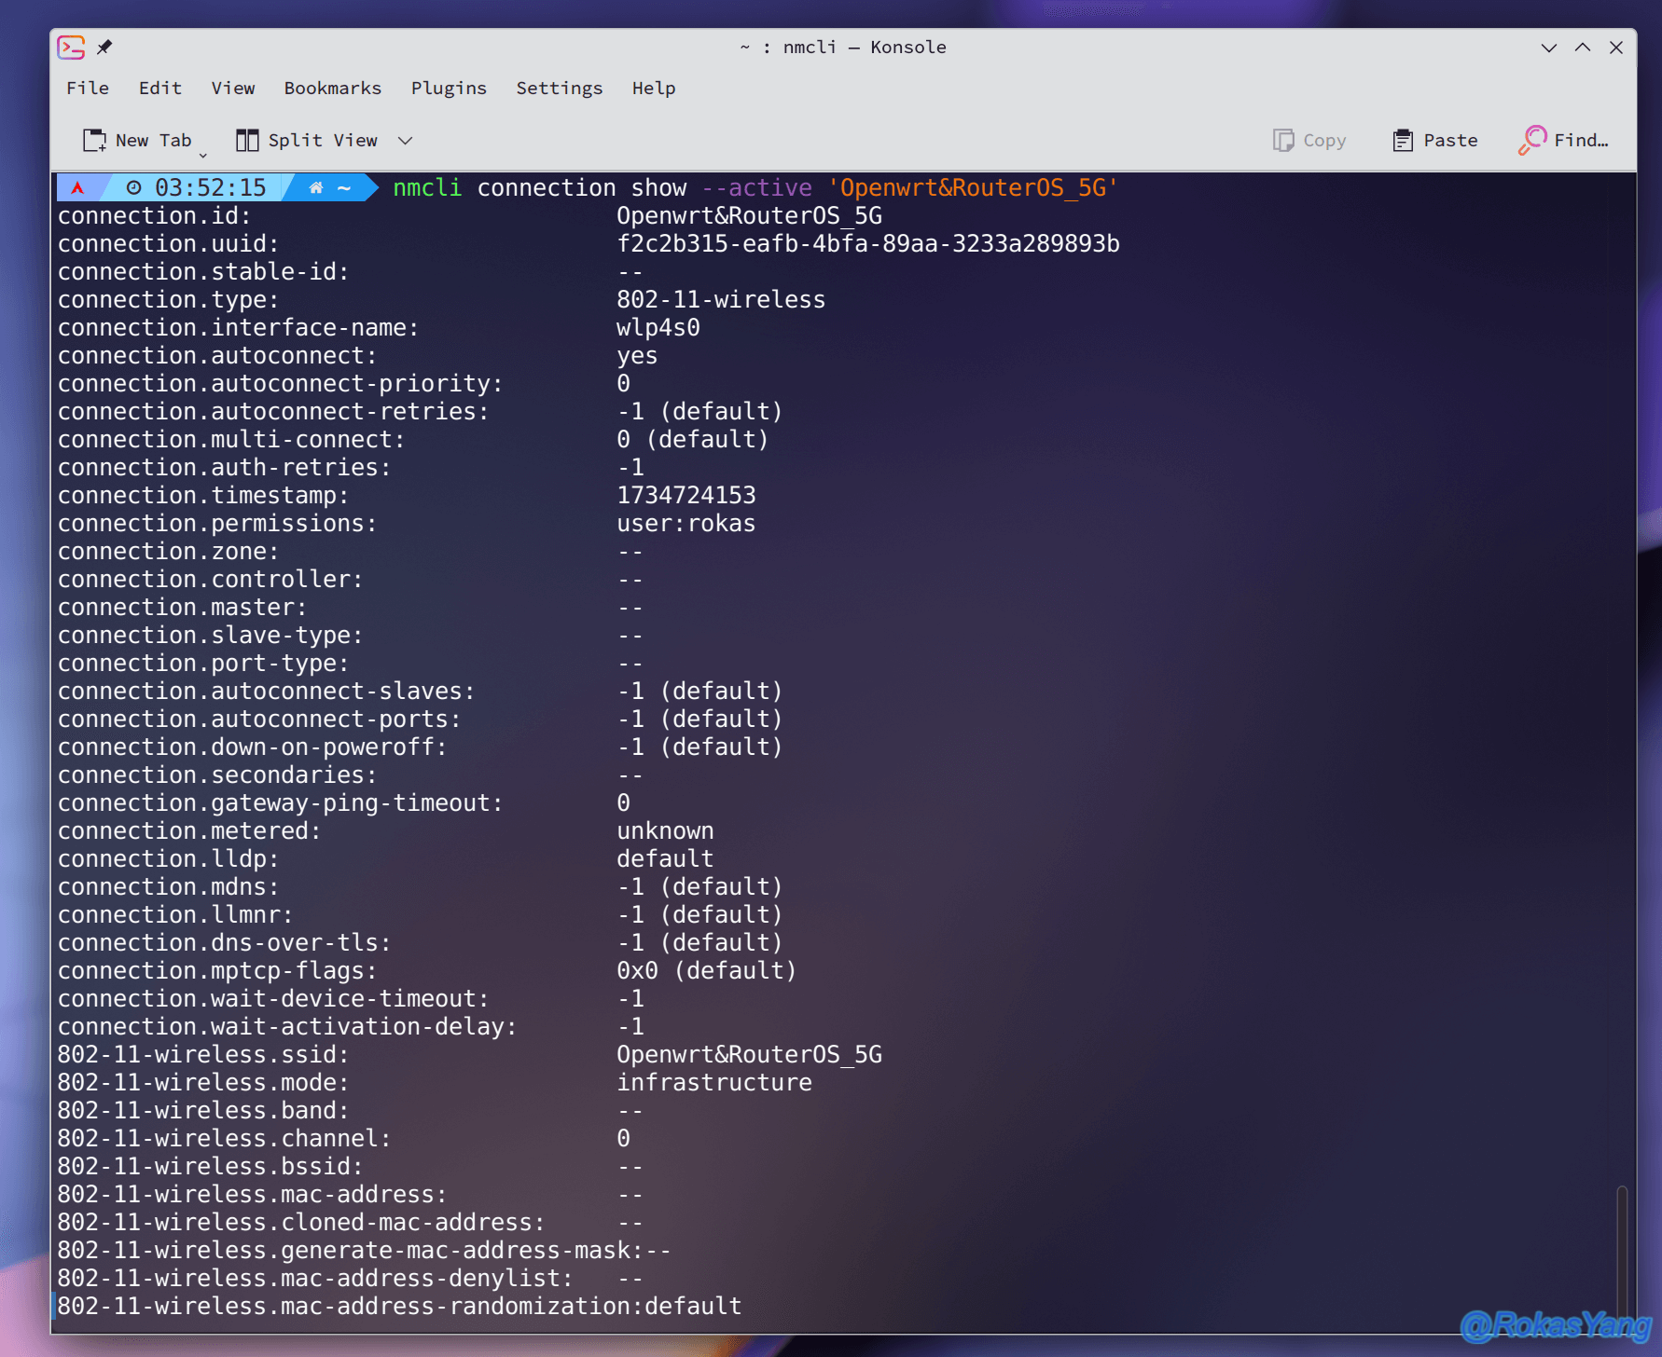Click the value '802-11-wireless' of connection.type
The height and width of the screenshot is (1357, 1662).
(721, 299)
